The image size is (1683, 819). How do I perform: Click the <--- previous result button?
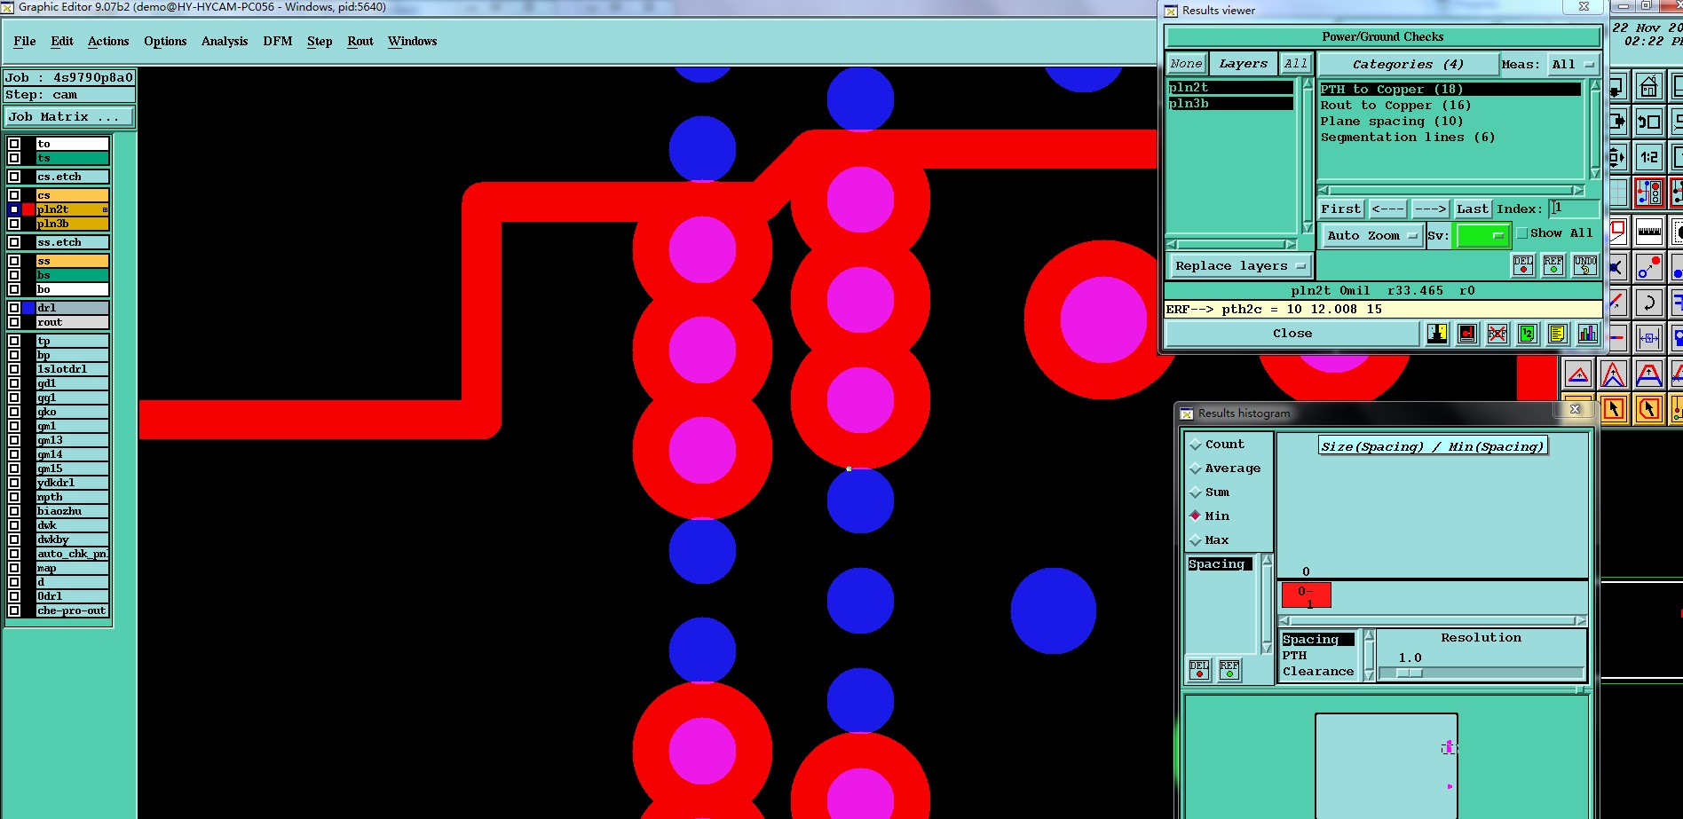1387,209
